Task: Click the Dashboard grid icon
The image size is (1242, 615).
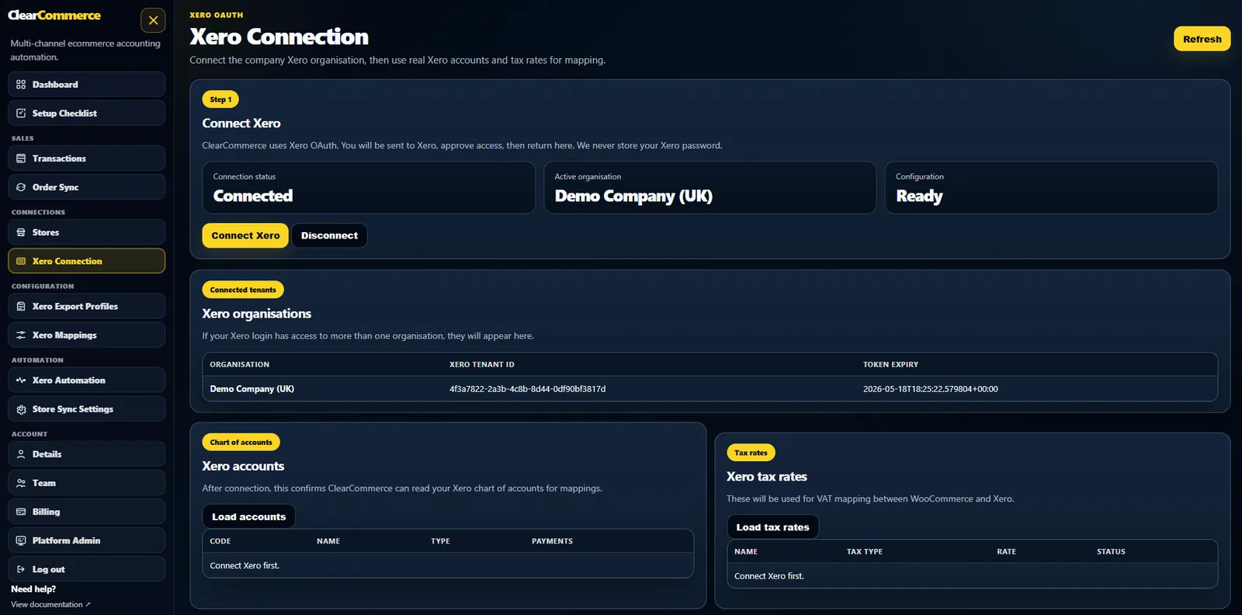Action: (x=21, y=85)
